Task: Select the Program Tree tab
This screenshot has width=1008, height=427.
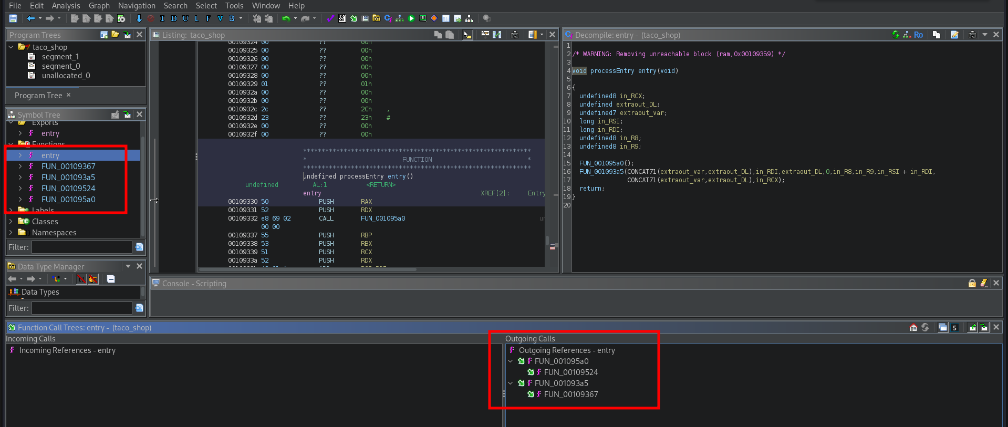Action: [x=38, y=96]
